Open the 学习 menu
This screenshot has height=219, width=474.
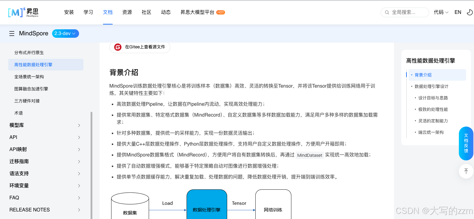tap(88, 12)
